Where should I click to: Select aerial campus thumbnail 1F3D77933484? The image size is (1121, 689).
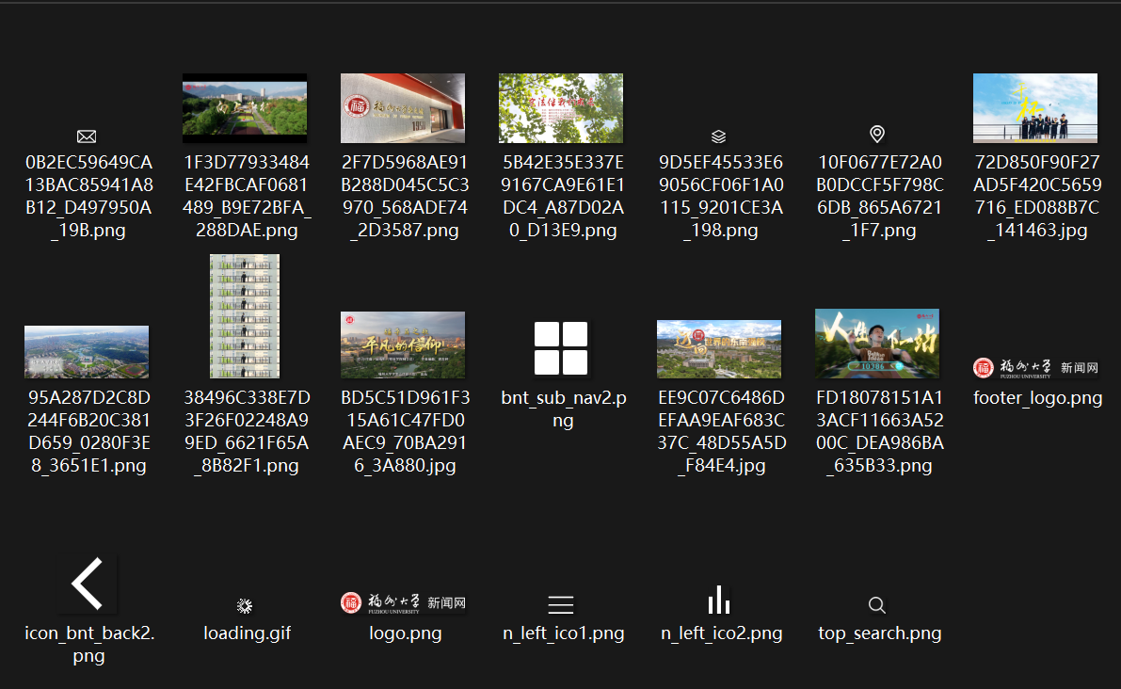click(x=245, y=108)
